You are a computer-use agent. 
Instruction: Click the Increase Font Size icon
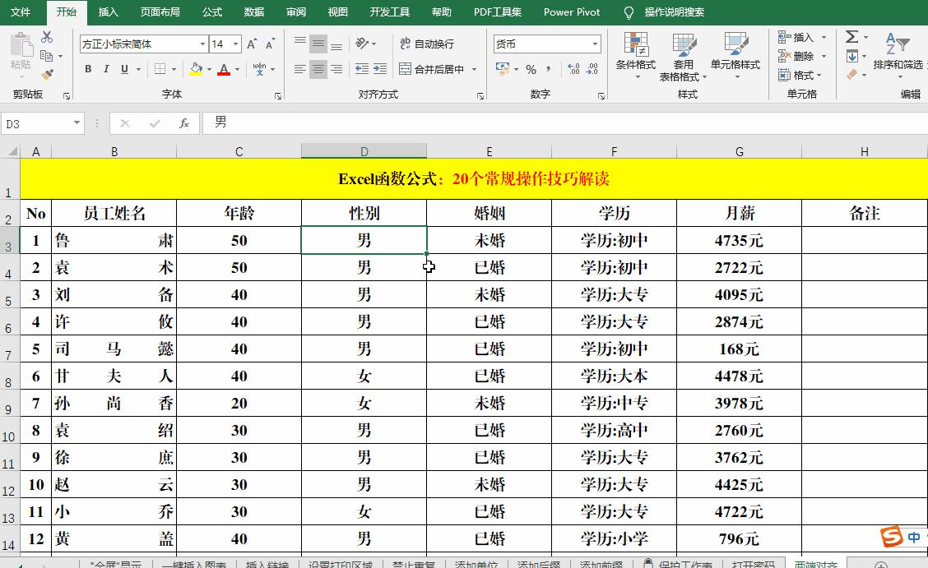pos(252,44)
